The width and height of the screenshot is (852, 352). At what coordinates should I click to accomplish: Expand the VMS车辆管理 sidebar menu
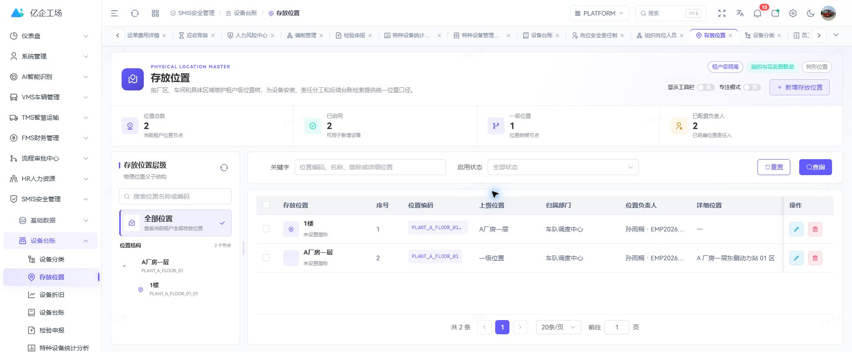click(x=51, y=97)
